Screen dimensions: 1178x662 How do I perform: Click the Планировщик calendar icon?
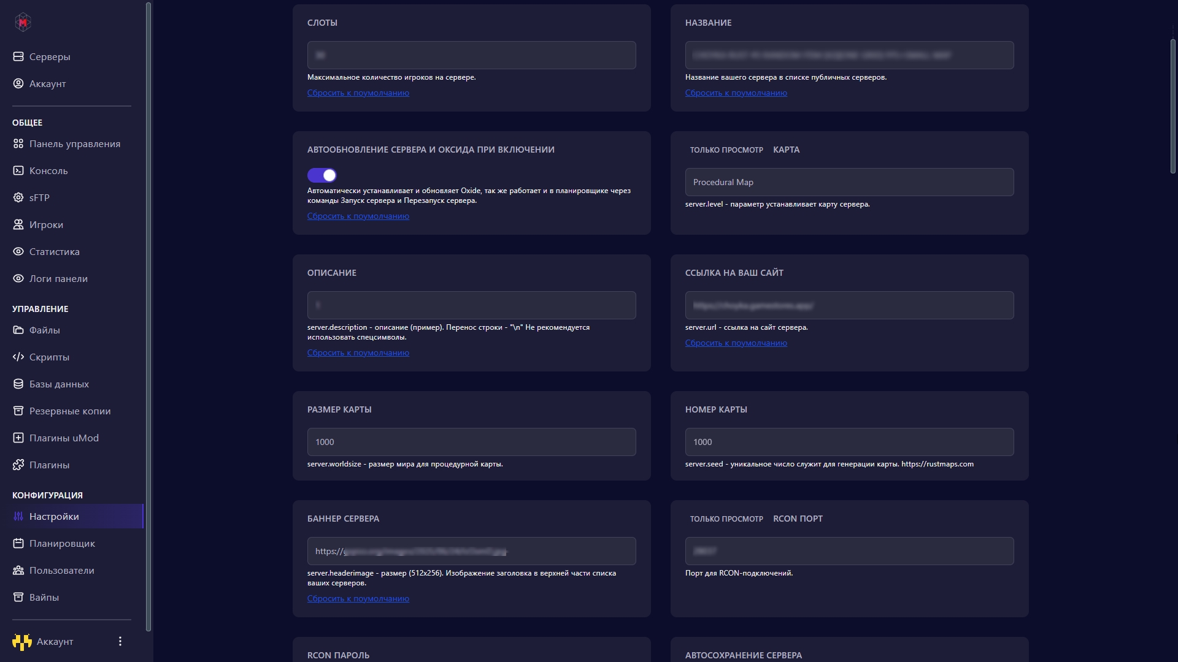tap(18, 543)
